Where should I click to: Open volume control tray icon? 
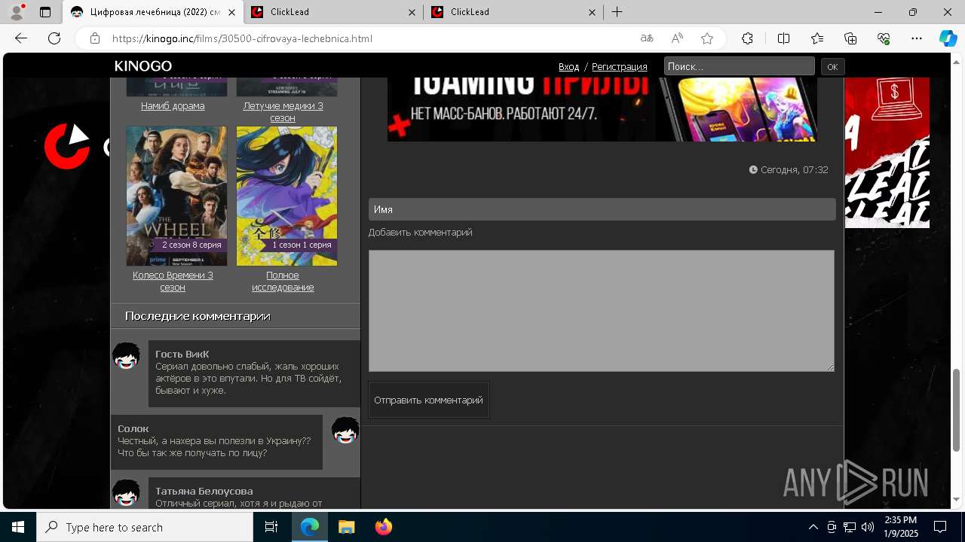(868, 527)
